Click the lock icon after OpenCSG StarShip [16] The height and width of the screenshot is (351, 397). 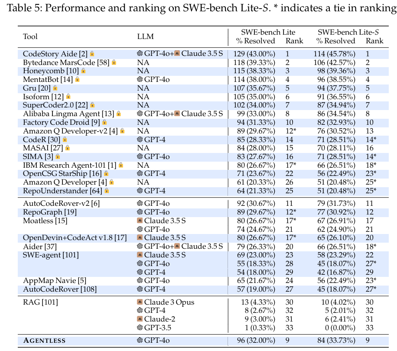click(x=106, y=173)
